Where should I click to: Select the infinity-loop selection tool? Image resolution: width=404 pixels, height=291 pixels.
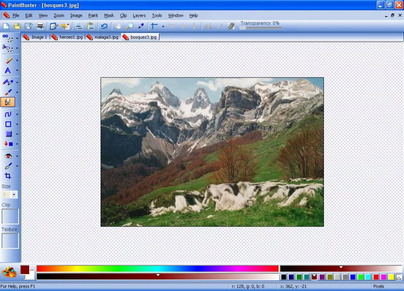coord(8,38)
